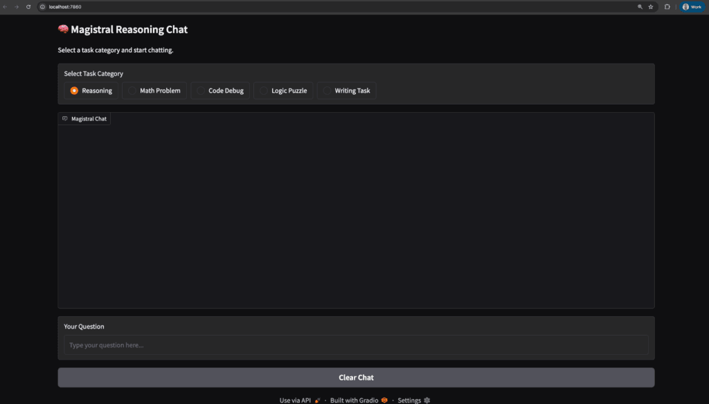709x404 pixels.
Task: Click the Clear Chat button
Action: 357,377
